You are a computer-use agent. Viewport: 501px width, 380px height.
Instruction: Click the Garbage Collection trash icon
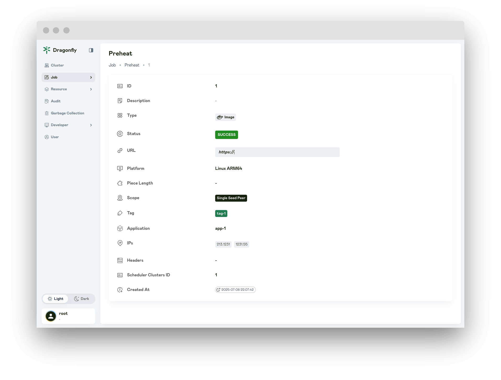[x=47, y=113]
